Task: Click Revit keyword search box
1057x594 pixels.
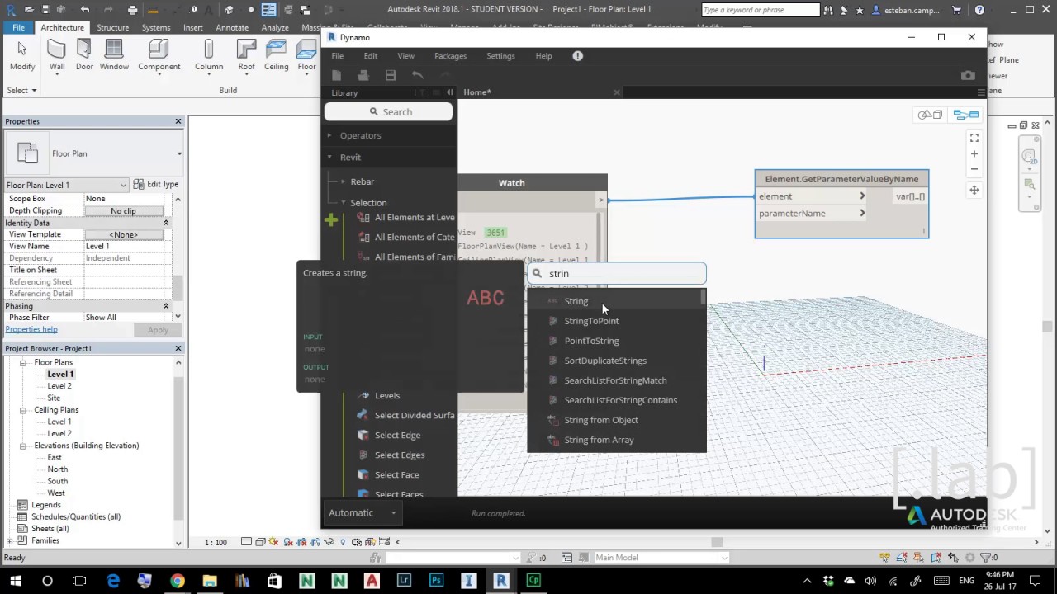Action: point(761,10)
